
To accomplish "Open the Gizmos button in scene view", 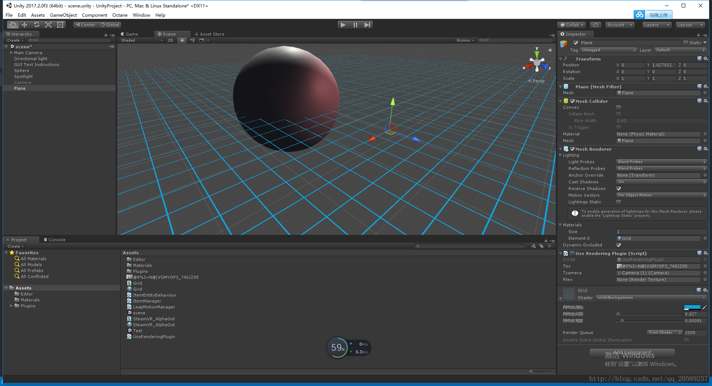I will tap(465, 40).
